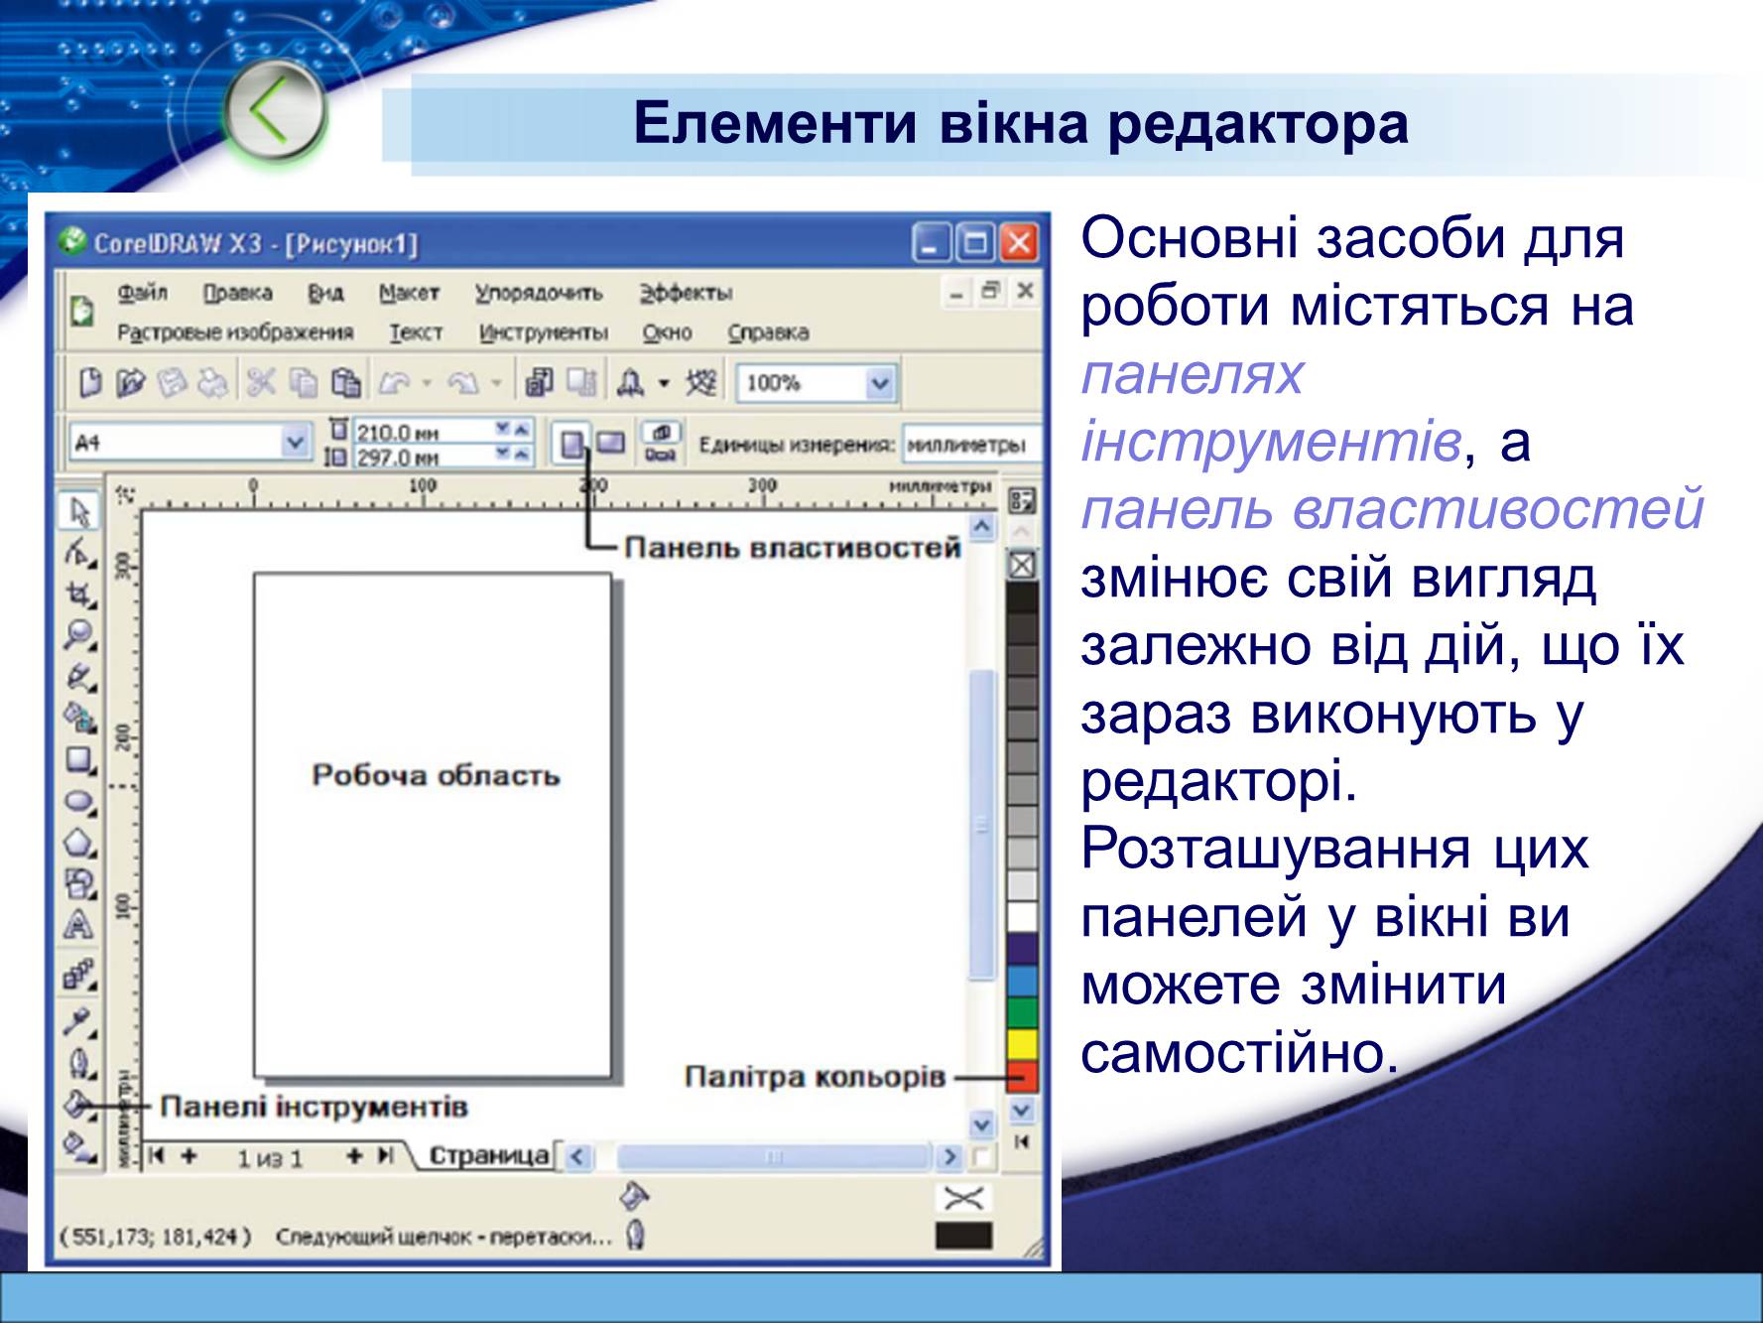Select the Shape tool
The image size is (1763, 1323).
point(79,552)
